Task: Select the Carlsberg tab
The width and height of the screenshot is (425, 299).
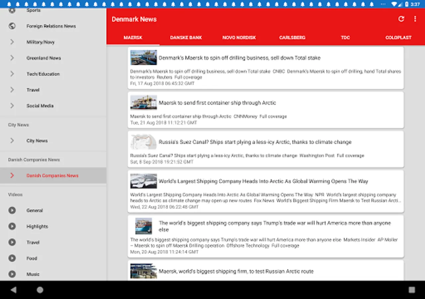Action: 292,38
